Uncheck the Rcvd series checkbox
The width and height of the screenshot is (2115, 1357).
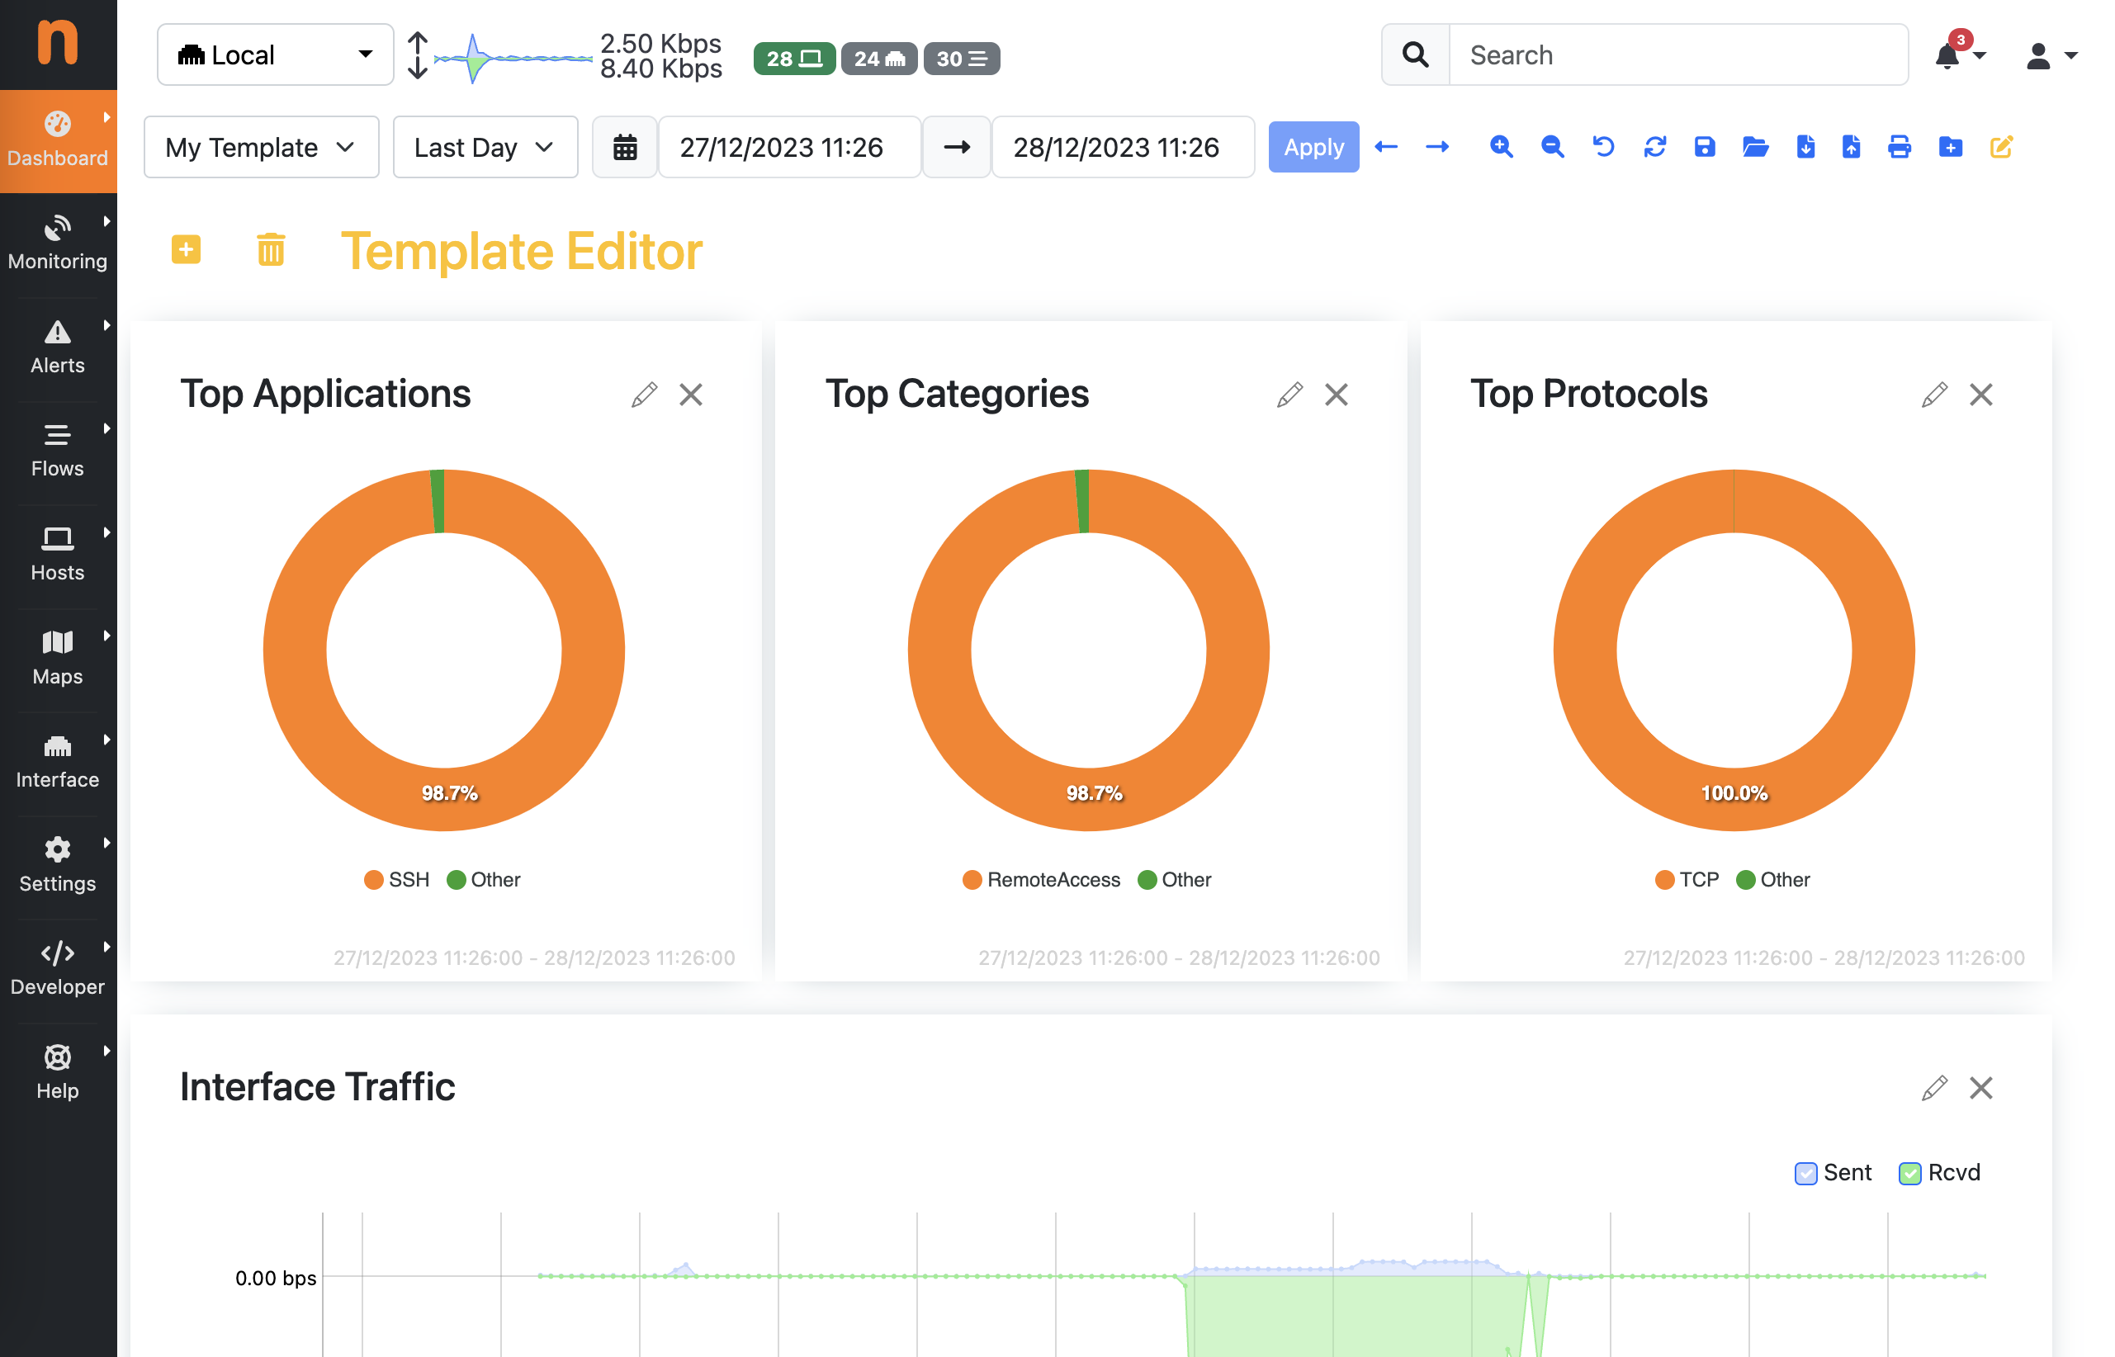point(1909,1173)
